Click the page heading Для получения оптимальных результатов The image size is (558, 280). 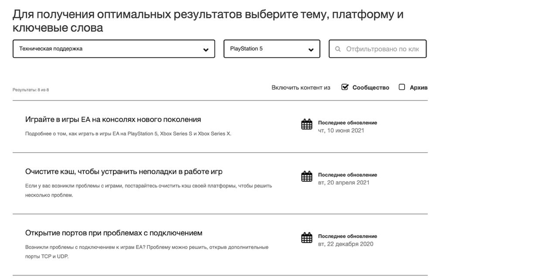208,21
